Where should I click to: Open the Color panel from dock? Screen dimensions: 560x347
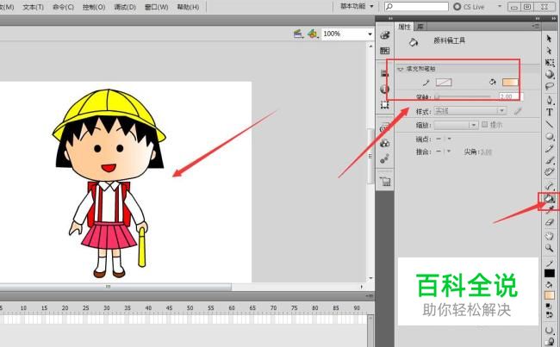(x=384, y=35)
